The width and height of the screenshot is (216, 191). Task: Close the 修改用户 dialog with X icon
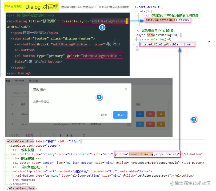tap(126, 89)
